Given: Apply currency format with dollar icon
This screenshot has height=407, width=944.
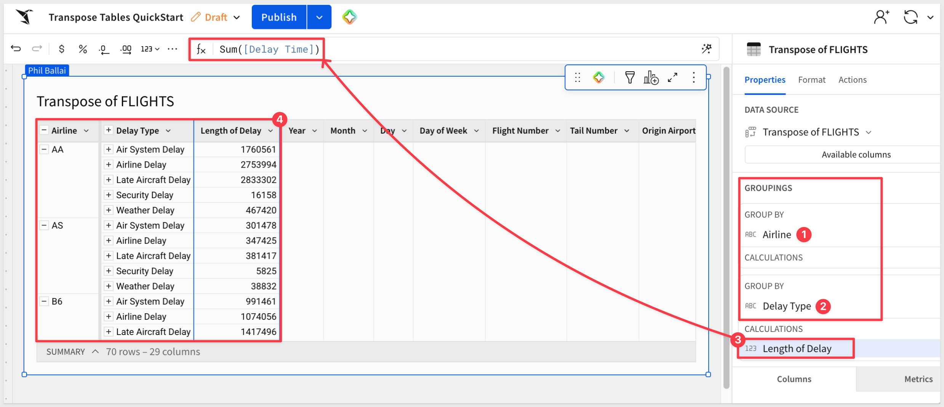Looking at the screenshot, I should pyautogui.click(x=61, y=49).
